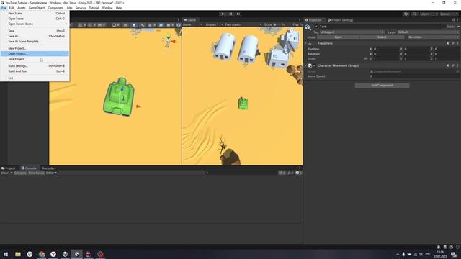Open Windows Start menu
Viewport: 461px width, 259px height.
(x=6, y=254)
